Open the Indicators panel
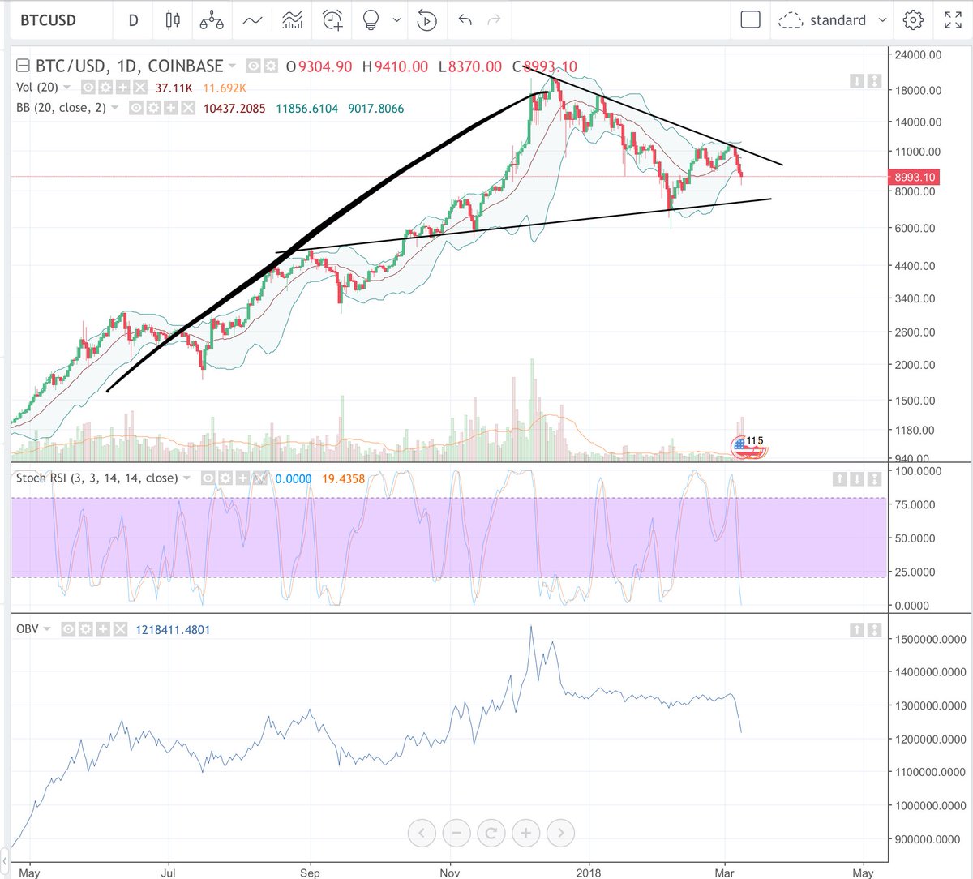Screen dimensions: 973x879 pyautogui.click(x=291, y=20)
